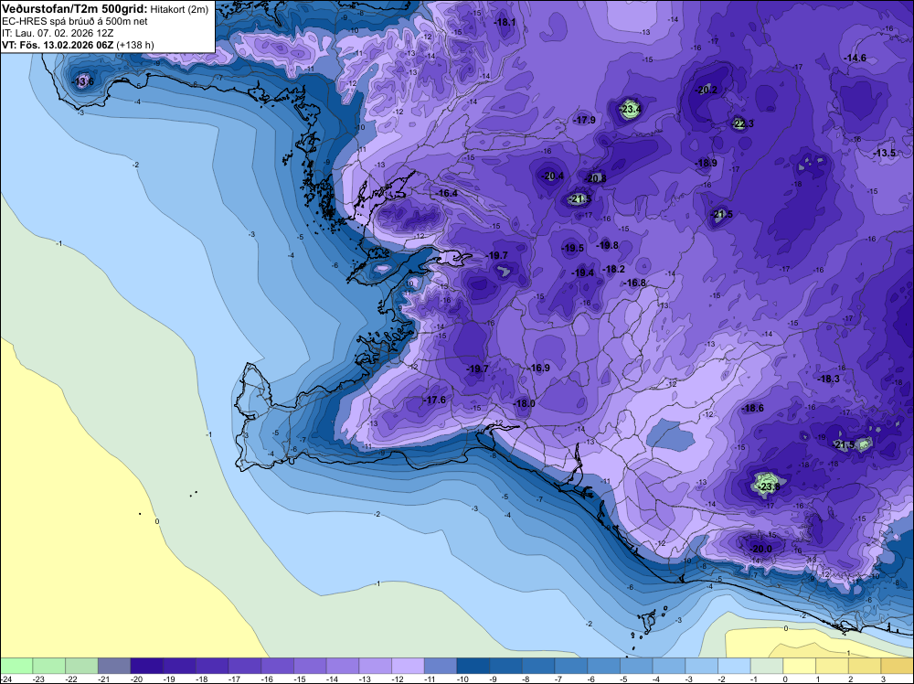This screenshot has width=914, height=684.
Task: Click legend swatch between -6 and -5
Action: click(604, 666)
